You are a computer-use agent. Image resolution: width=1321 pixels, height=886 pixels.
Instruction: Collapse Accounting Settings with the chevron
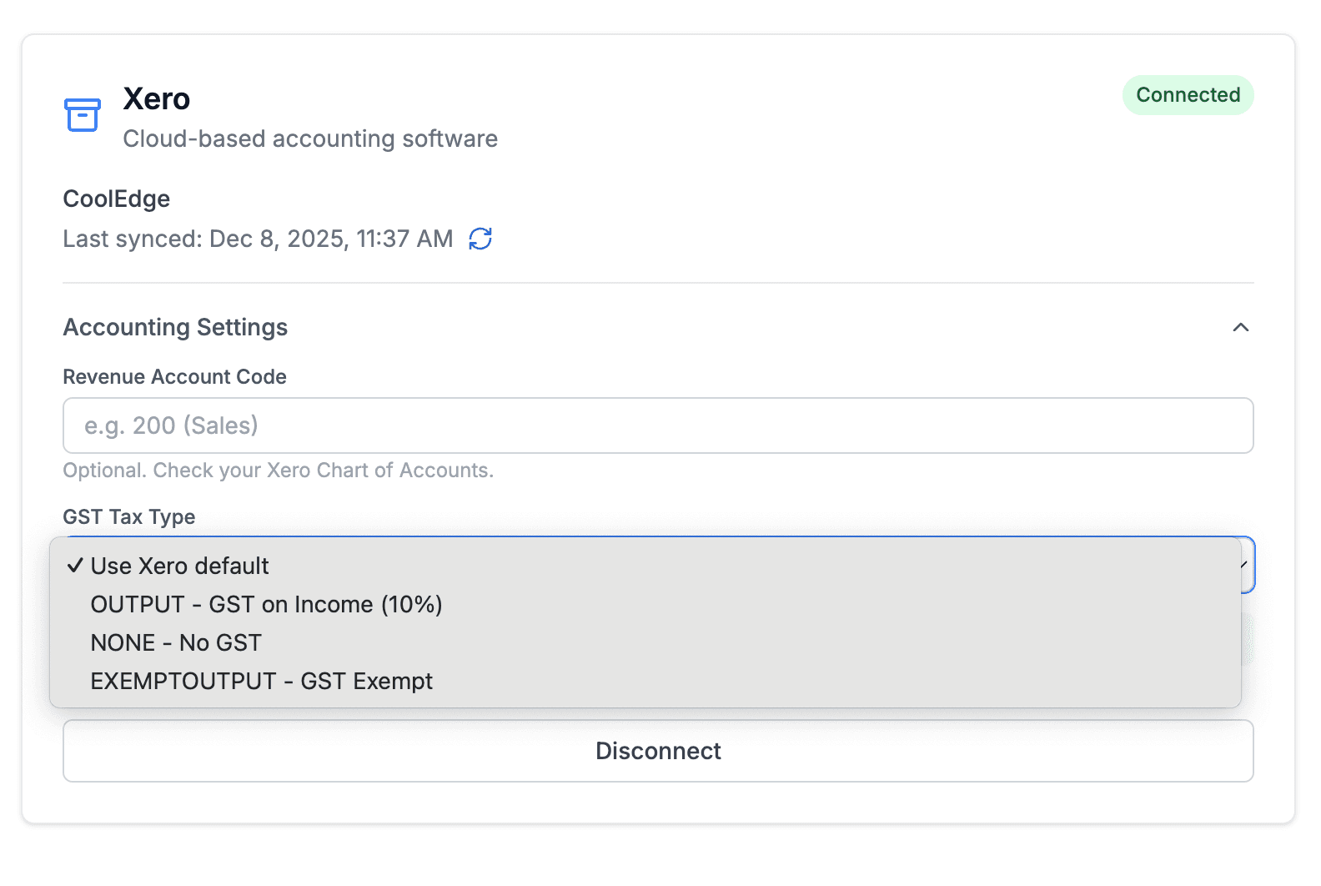1240,327
